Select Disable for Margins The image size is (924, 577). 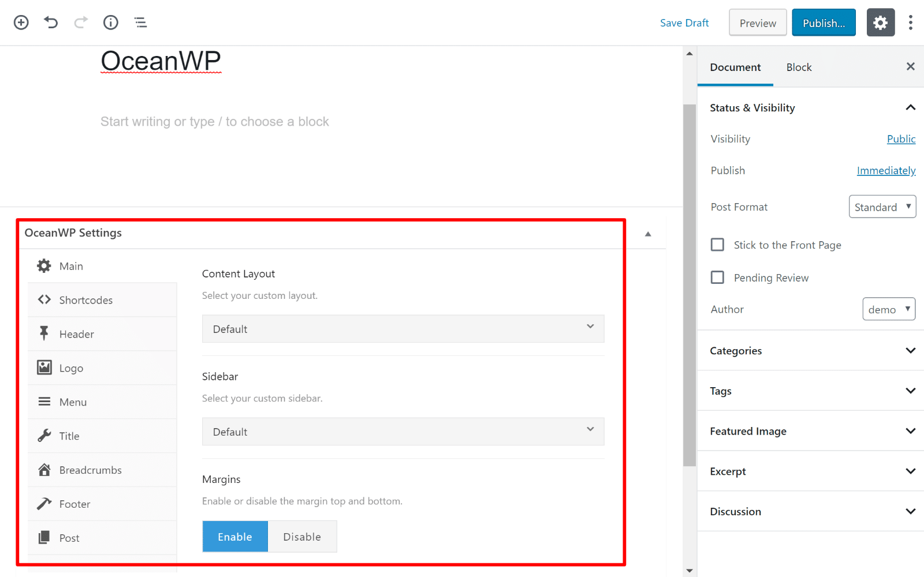(x=302, y=537)
